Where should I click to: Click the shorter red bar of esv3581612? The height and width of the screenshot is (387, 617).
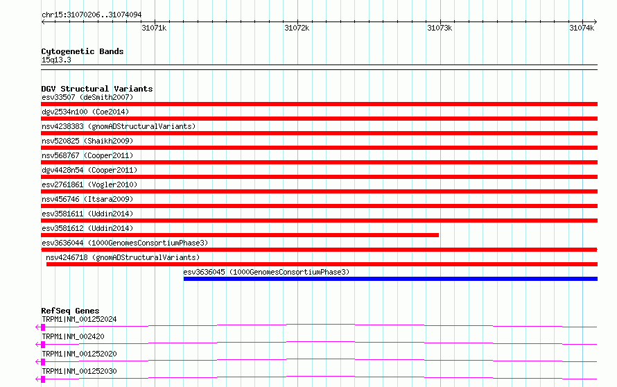click(x=240, y=235)
